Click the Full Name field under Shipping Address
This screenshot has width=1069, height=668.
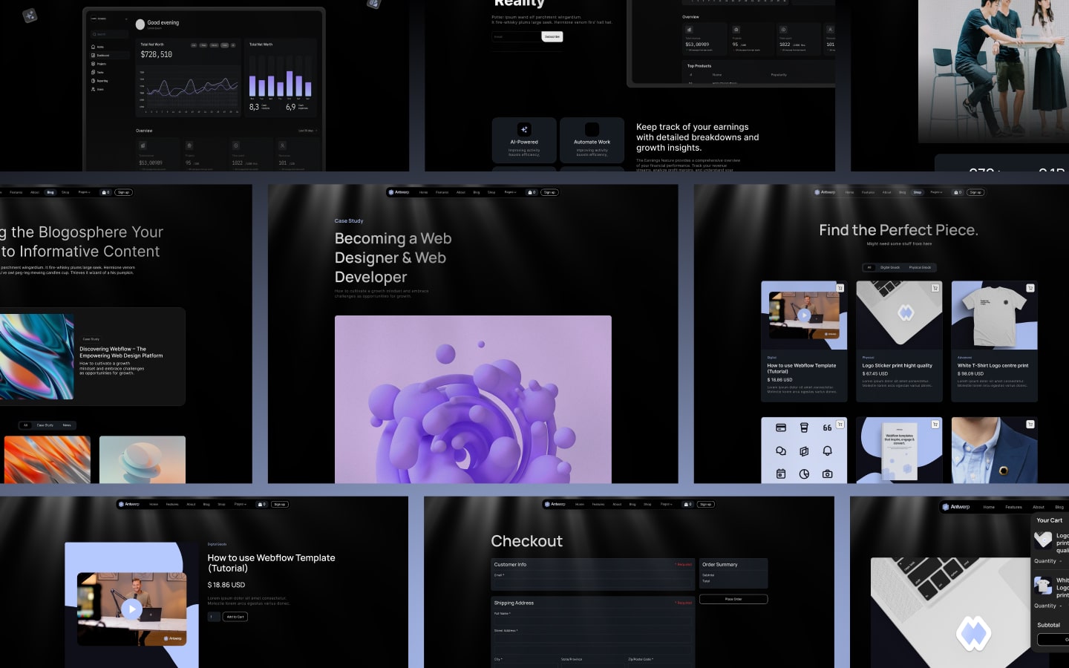pyautogui.click(x=592, y=622)
